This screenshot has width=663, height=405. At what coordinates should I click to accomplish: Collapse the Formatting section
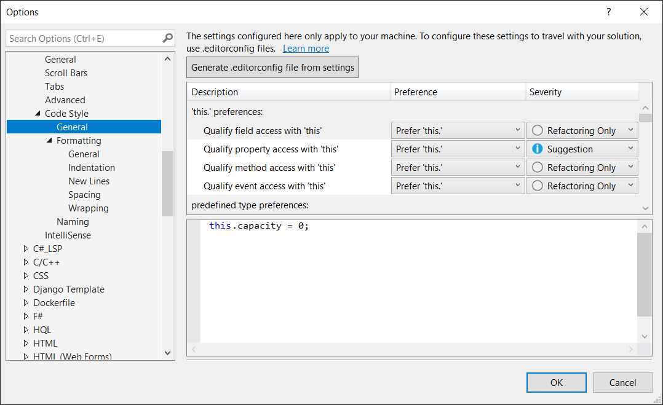coord(50,140)
